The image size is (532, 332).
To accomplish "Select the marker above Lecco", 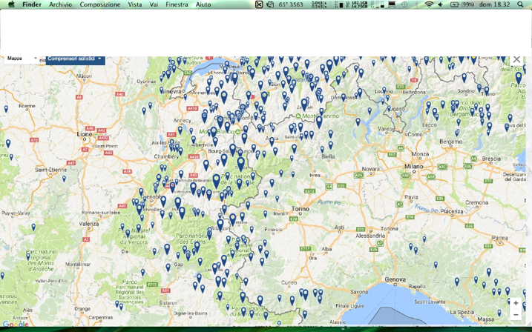I will [x=436, y=116].
